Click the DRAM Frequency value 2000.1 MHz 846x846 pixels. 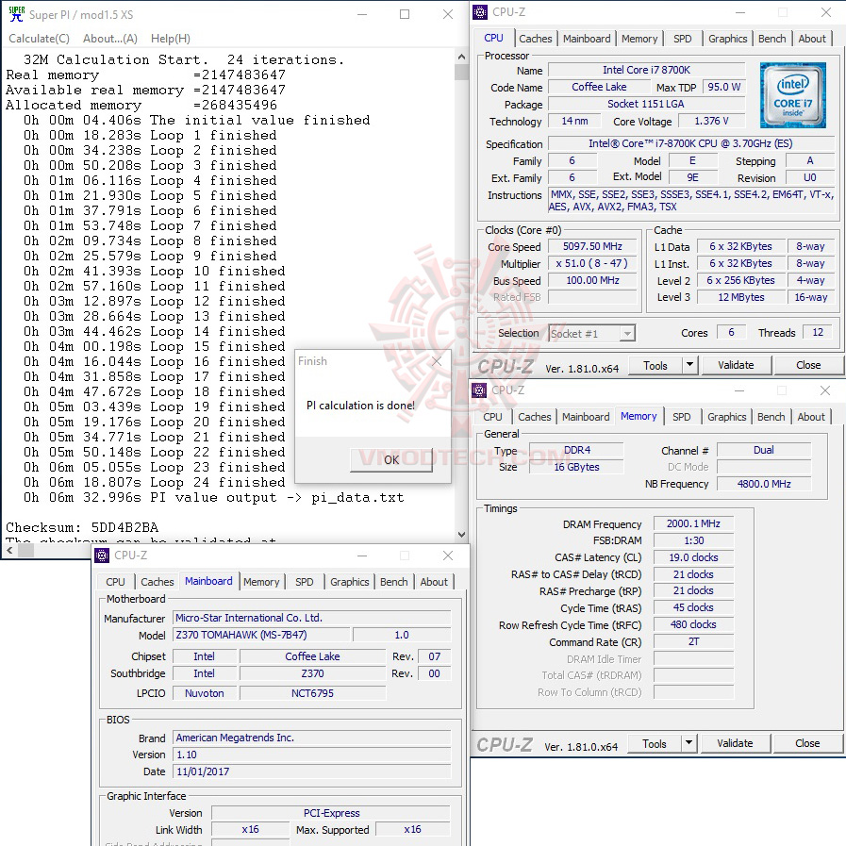pos(693,523)
